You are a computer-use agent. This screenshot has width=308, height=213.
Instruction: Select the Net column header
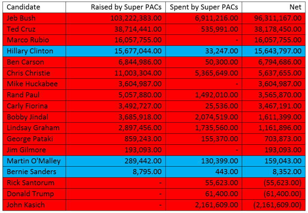click(x=295, y=7)
